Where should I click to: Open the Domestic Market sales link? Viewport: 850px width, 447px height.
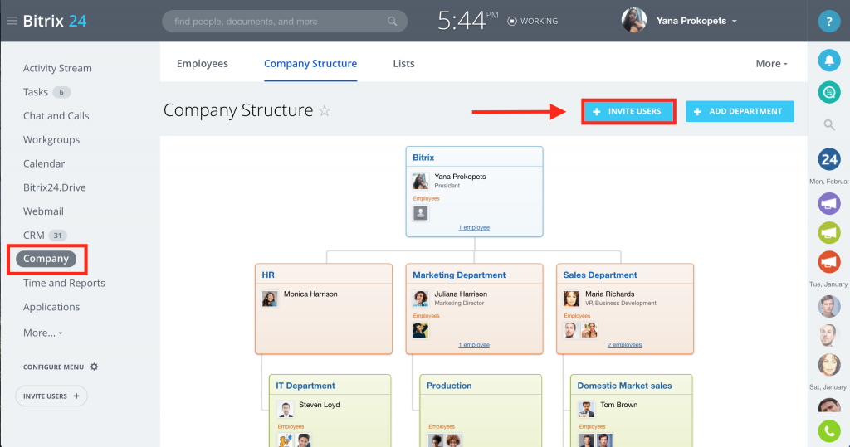pos(624,386)
